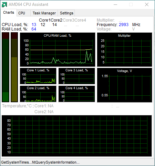155x166 pixels.
Task: Select the Core 2 Load chart
Action: 38,94
